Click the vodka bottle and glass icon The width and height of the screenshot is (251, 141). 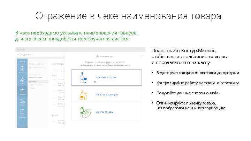click(x=83, y=78)
